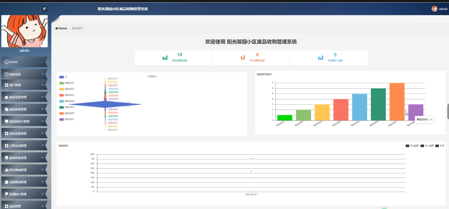Expand the 废品信息管理 menu chevron
The height and width of the screenshot is (209, 449).
pos(43,97)
